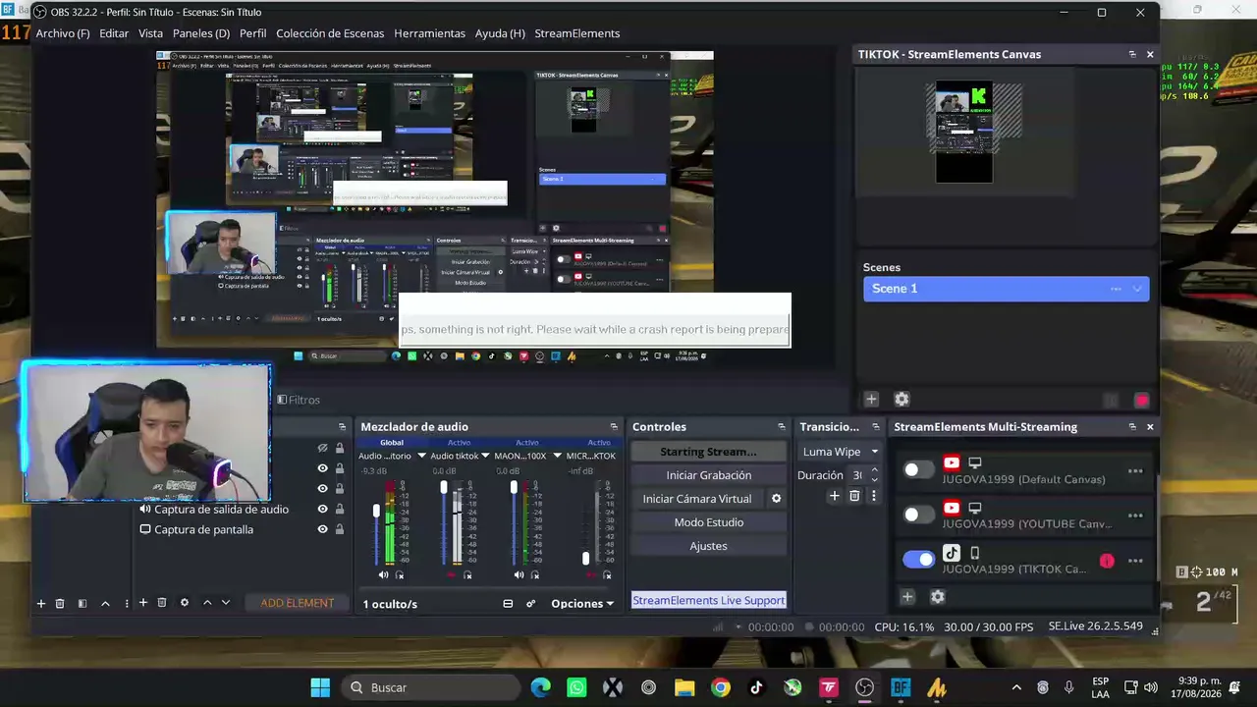
Task: Open virtual camera settings gear
Action: (776, 499)
